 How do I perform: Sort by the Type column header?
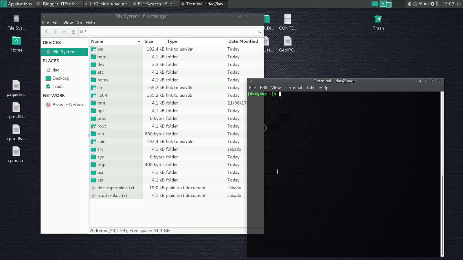[196, 41]
